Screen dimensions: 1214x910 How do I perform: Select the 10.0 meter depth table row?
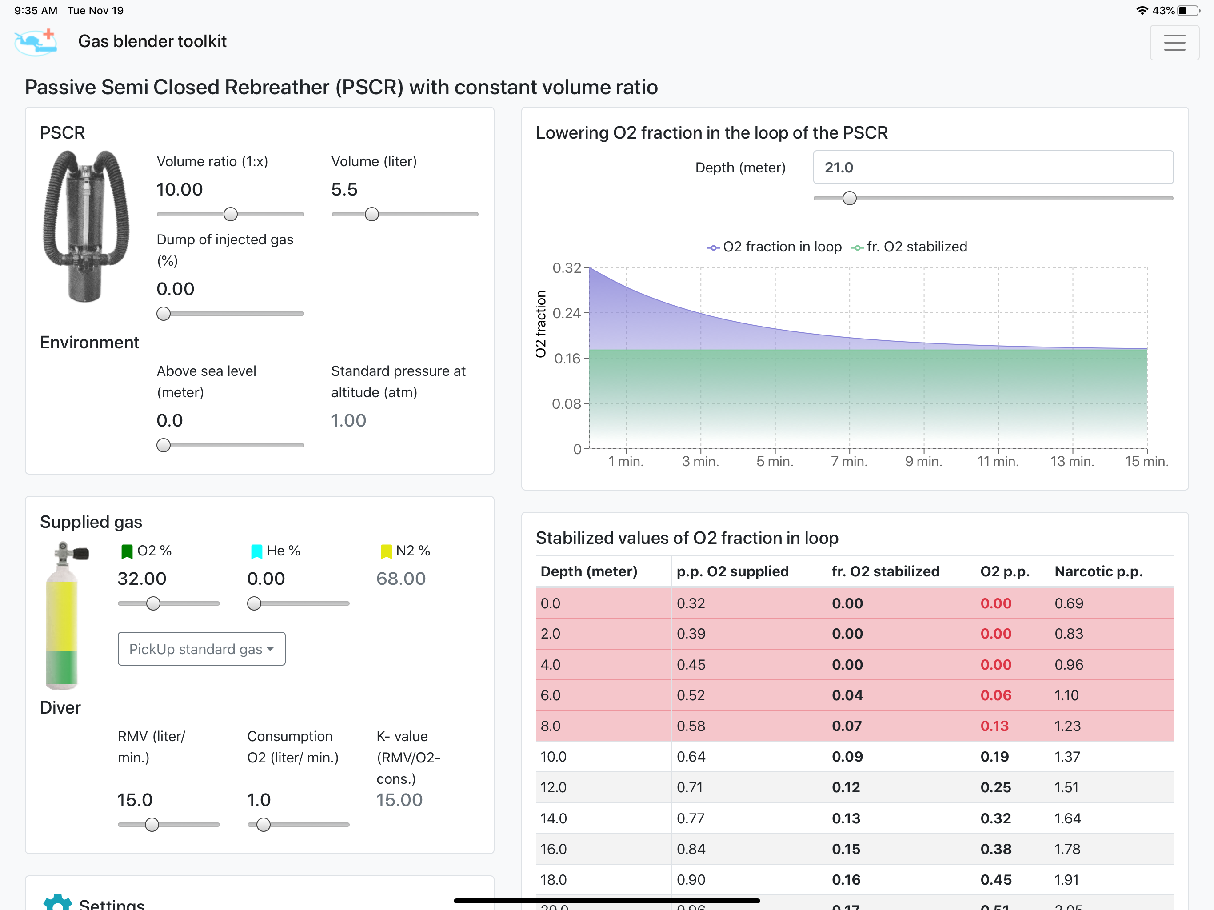tap(855, 757)
